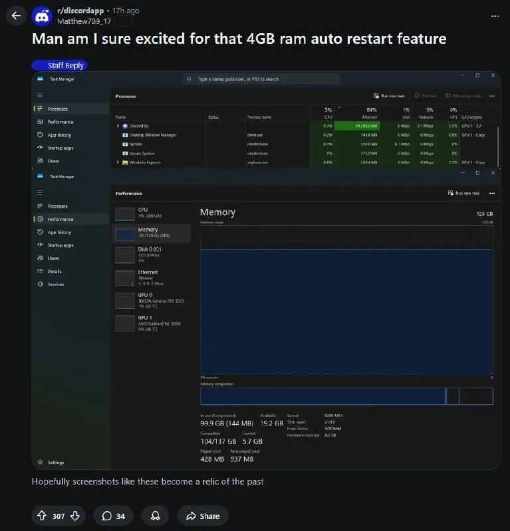The image size is (510, 531).
Task: Click the processes list vertical scrollbar
Action: (x=498, y=147)
